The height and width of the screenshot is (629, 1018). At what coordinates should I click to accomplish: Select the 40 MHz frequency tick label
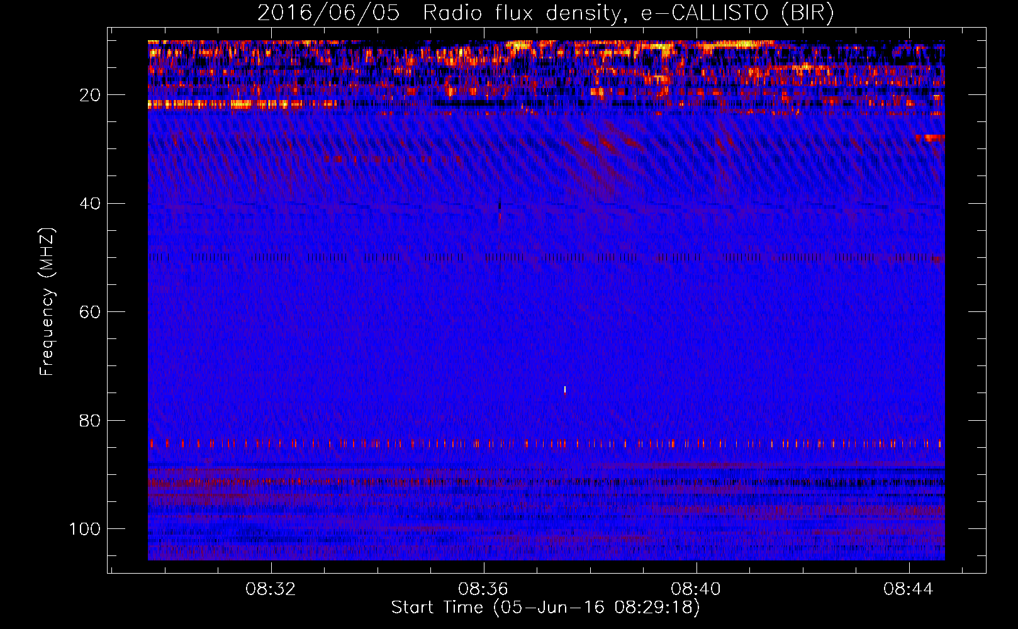90,203
